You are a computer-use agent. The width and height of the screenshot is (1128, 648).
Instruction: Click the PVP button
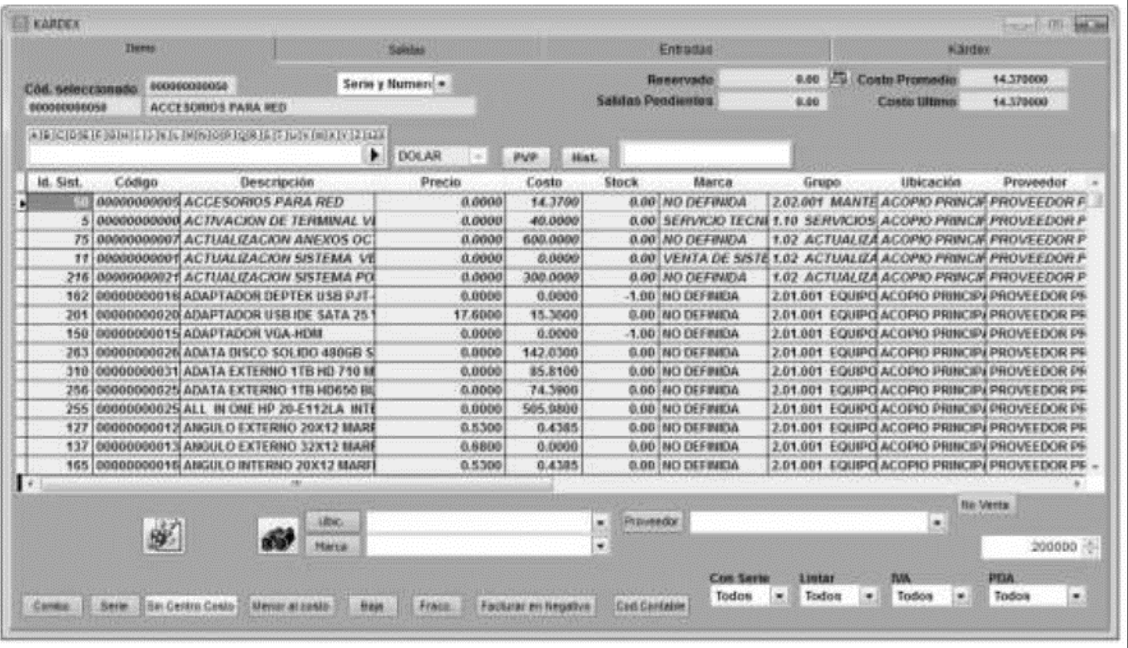tap(525, 157)
